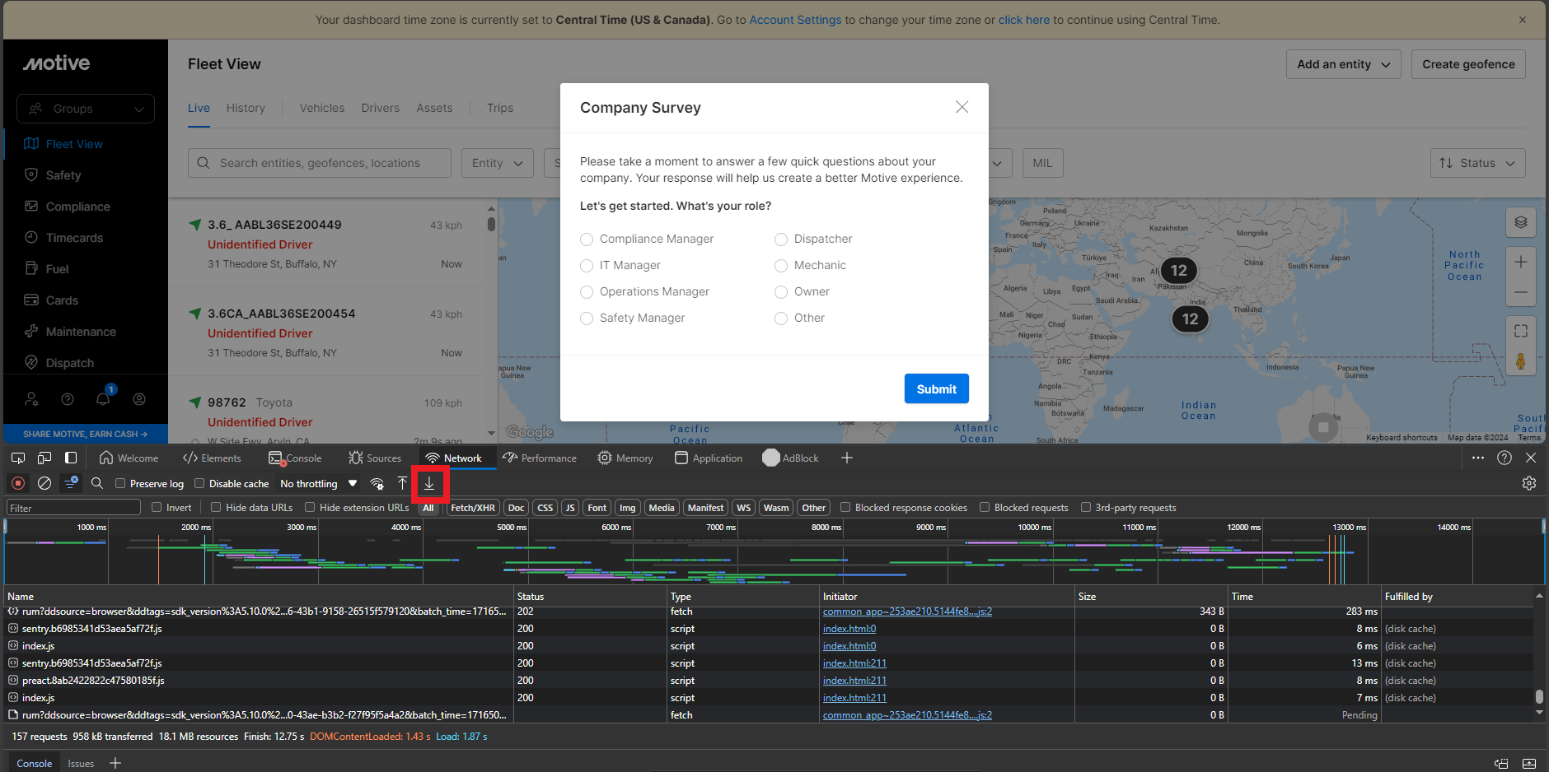Select Owner role
This screenshot has width=1549, height=772.
[x=781, y=292]
